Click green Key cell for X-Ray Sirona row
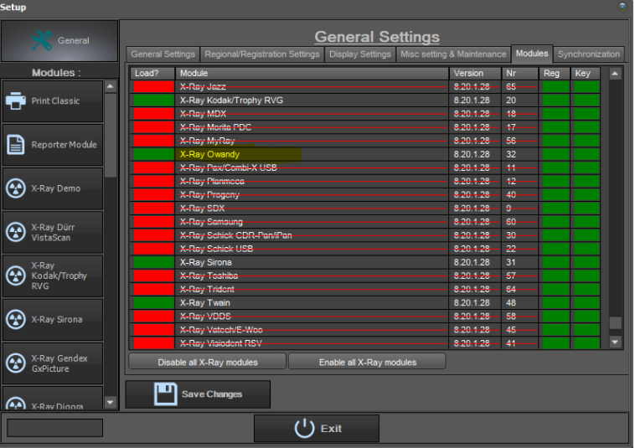 [586, 262]
